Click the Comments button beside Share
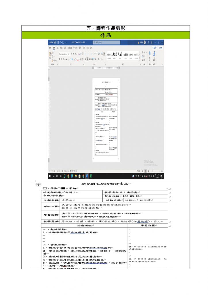208x295 pixels. (x=154, y=48)
